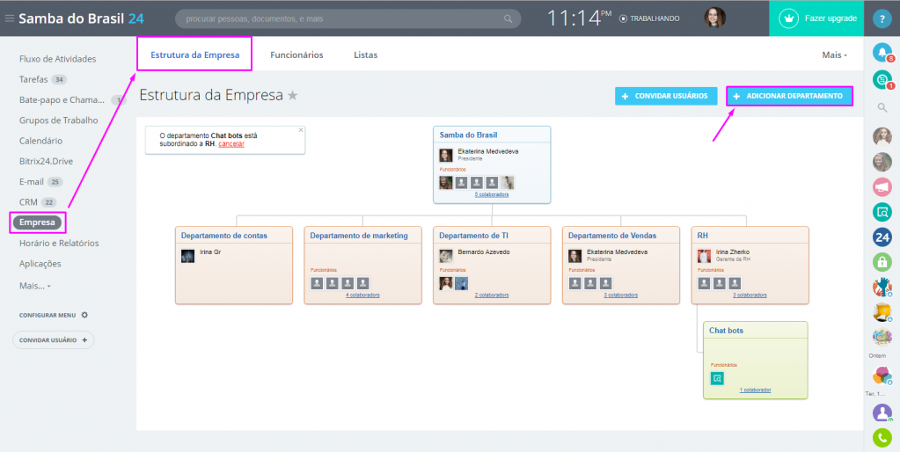Star Estrutura da Empresa as favorite
This screenshot has height=452, width=900.
click(x=293, y=95)
